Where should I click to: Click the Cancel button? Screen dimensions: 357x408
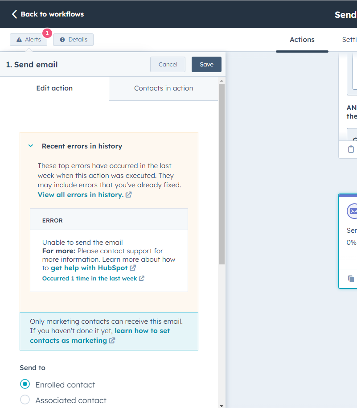coord(168,64)
